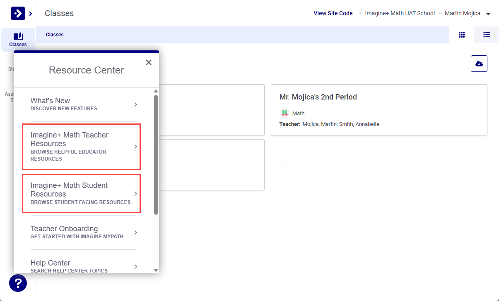The image size is (499, 301).
Task: Switch to list view of classes
Action: [487, 35]
